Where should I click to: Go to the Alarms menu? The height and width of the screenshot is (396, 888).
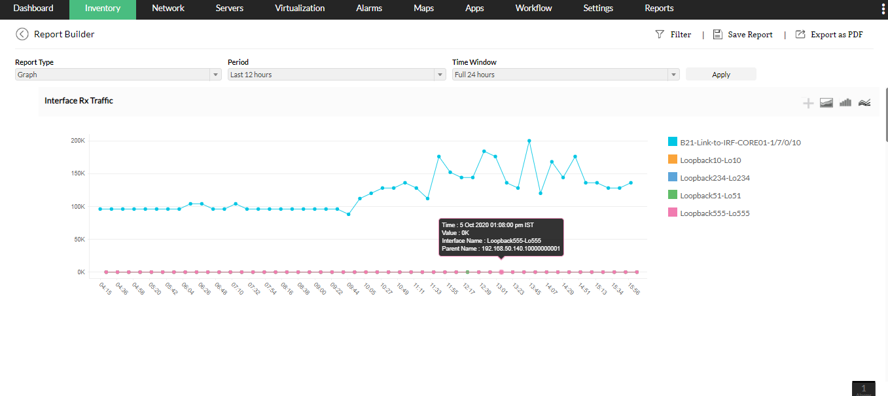[x=370, y=9]
